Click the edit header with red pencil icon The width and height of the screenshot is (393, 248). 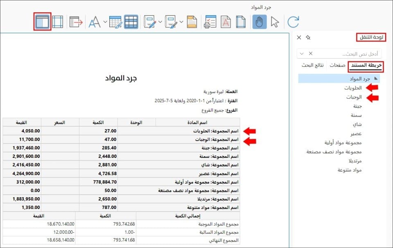click(x=150, y=22)
